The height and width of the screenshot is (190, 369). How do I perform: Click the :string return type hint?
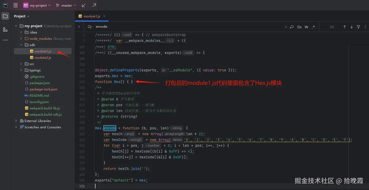coord(177,128)
